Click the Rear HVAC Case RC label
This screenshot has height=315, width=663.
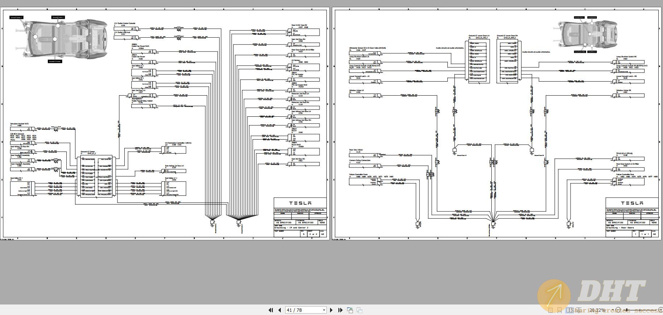tap(299, 25)
